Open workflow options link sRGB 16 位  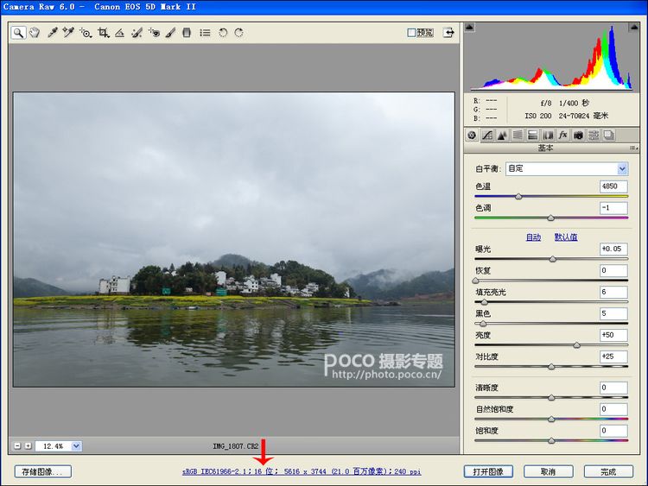(302, 471)
